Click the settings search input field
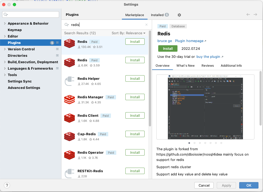 pyautogui.click(x=31, y=14)
